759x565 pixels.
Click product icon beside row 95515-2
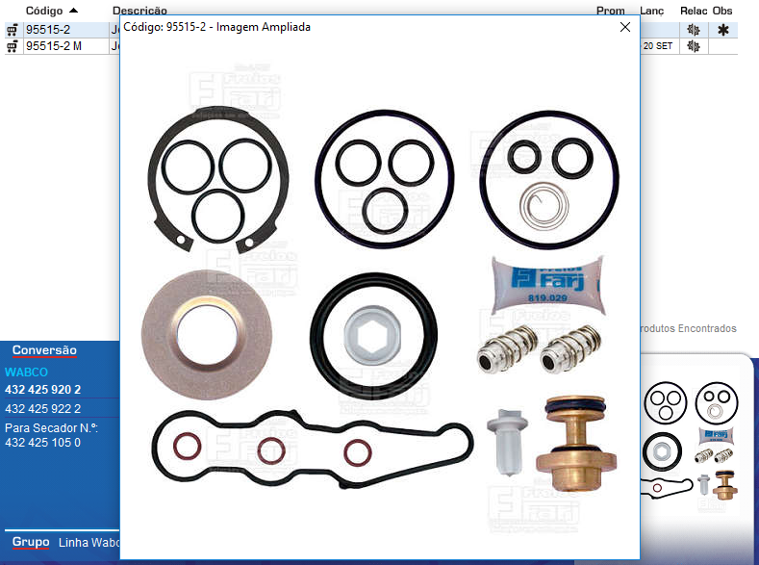[13, 30]
